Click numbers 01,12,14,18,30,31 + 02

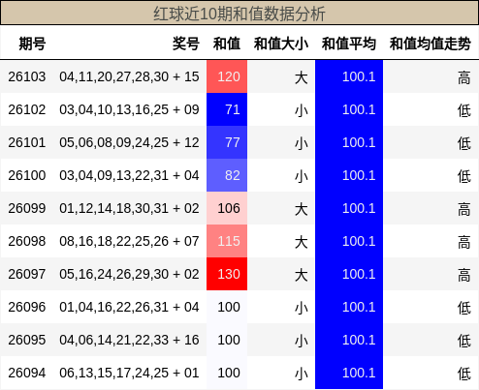129,208
